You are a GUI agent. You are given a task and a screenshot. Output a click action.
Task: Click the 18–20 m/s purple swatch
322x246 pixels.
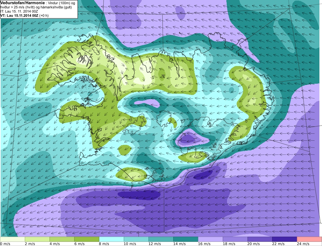pos(235,239)
